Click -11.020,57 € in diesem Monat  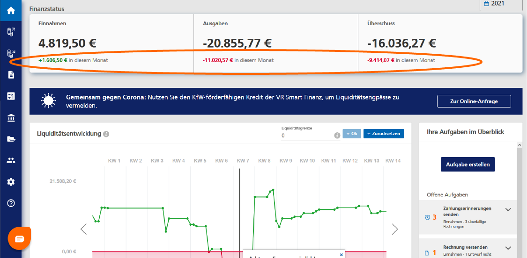(238, 60)
